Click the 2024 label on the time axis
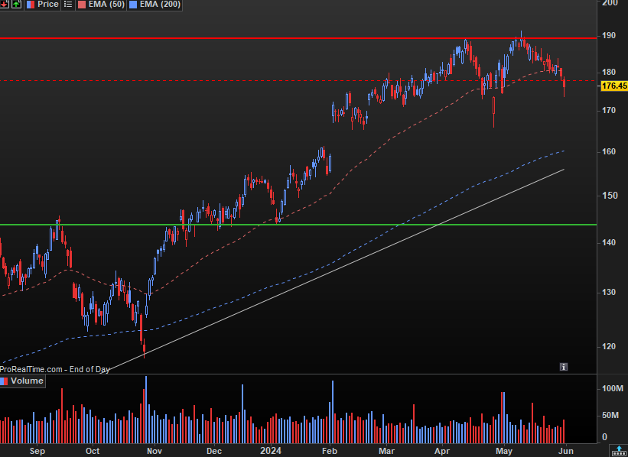 271,451
